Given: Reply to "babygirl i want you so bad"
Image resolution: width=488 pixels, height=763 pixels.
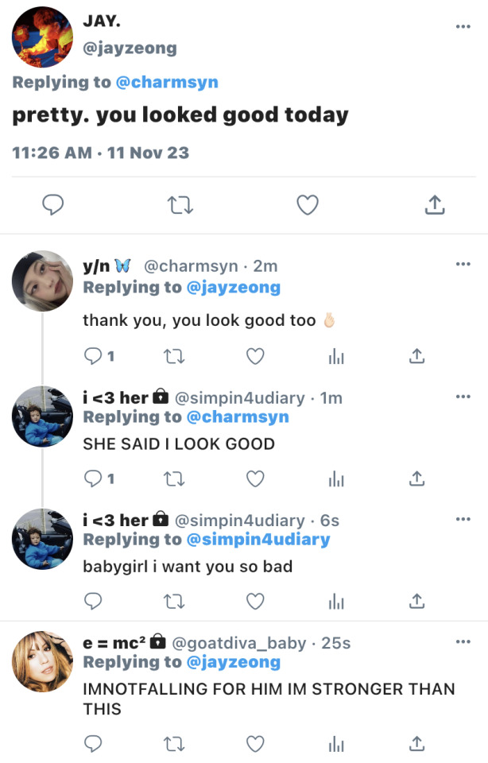Looking at the screenshot, I should pos(93,601).
